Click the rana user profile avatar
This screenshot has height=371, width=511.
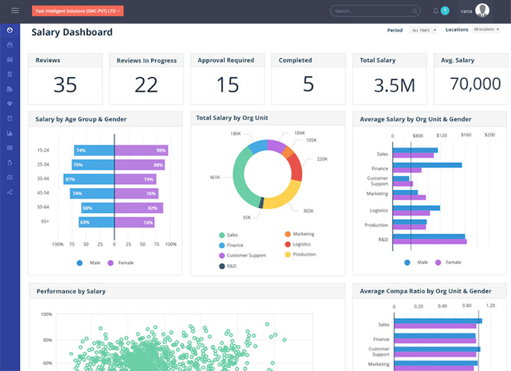[482, 11]
